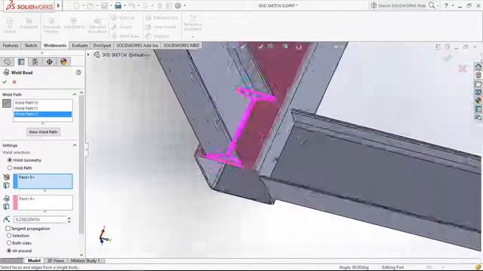Image resolution: width=483 pixels, height=271 pixels.
Task: Switch to the SOLIDWORKS Add-Ins tab
Action: click(x=137, y=45)
